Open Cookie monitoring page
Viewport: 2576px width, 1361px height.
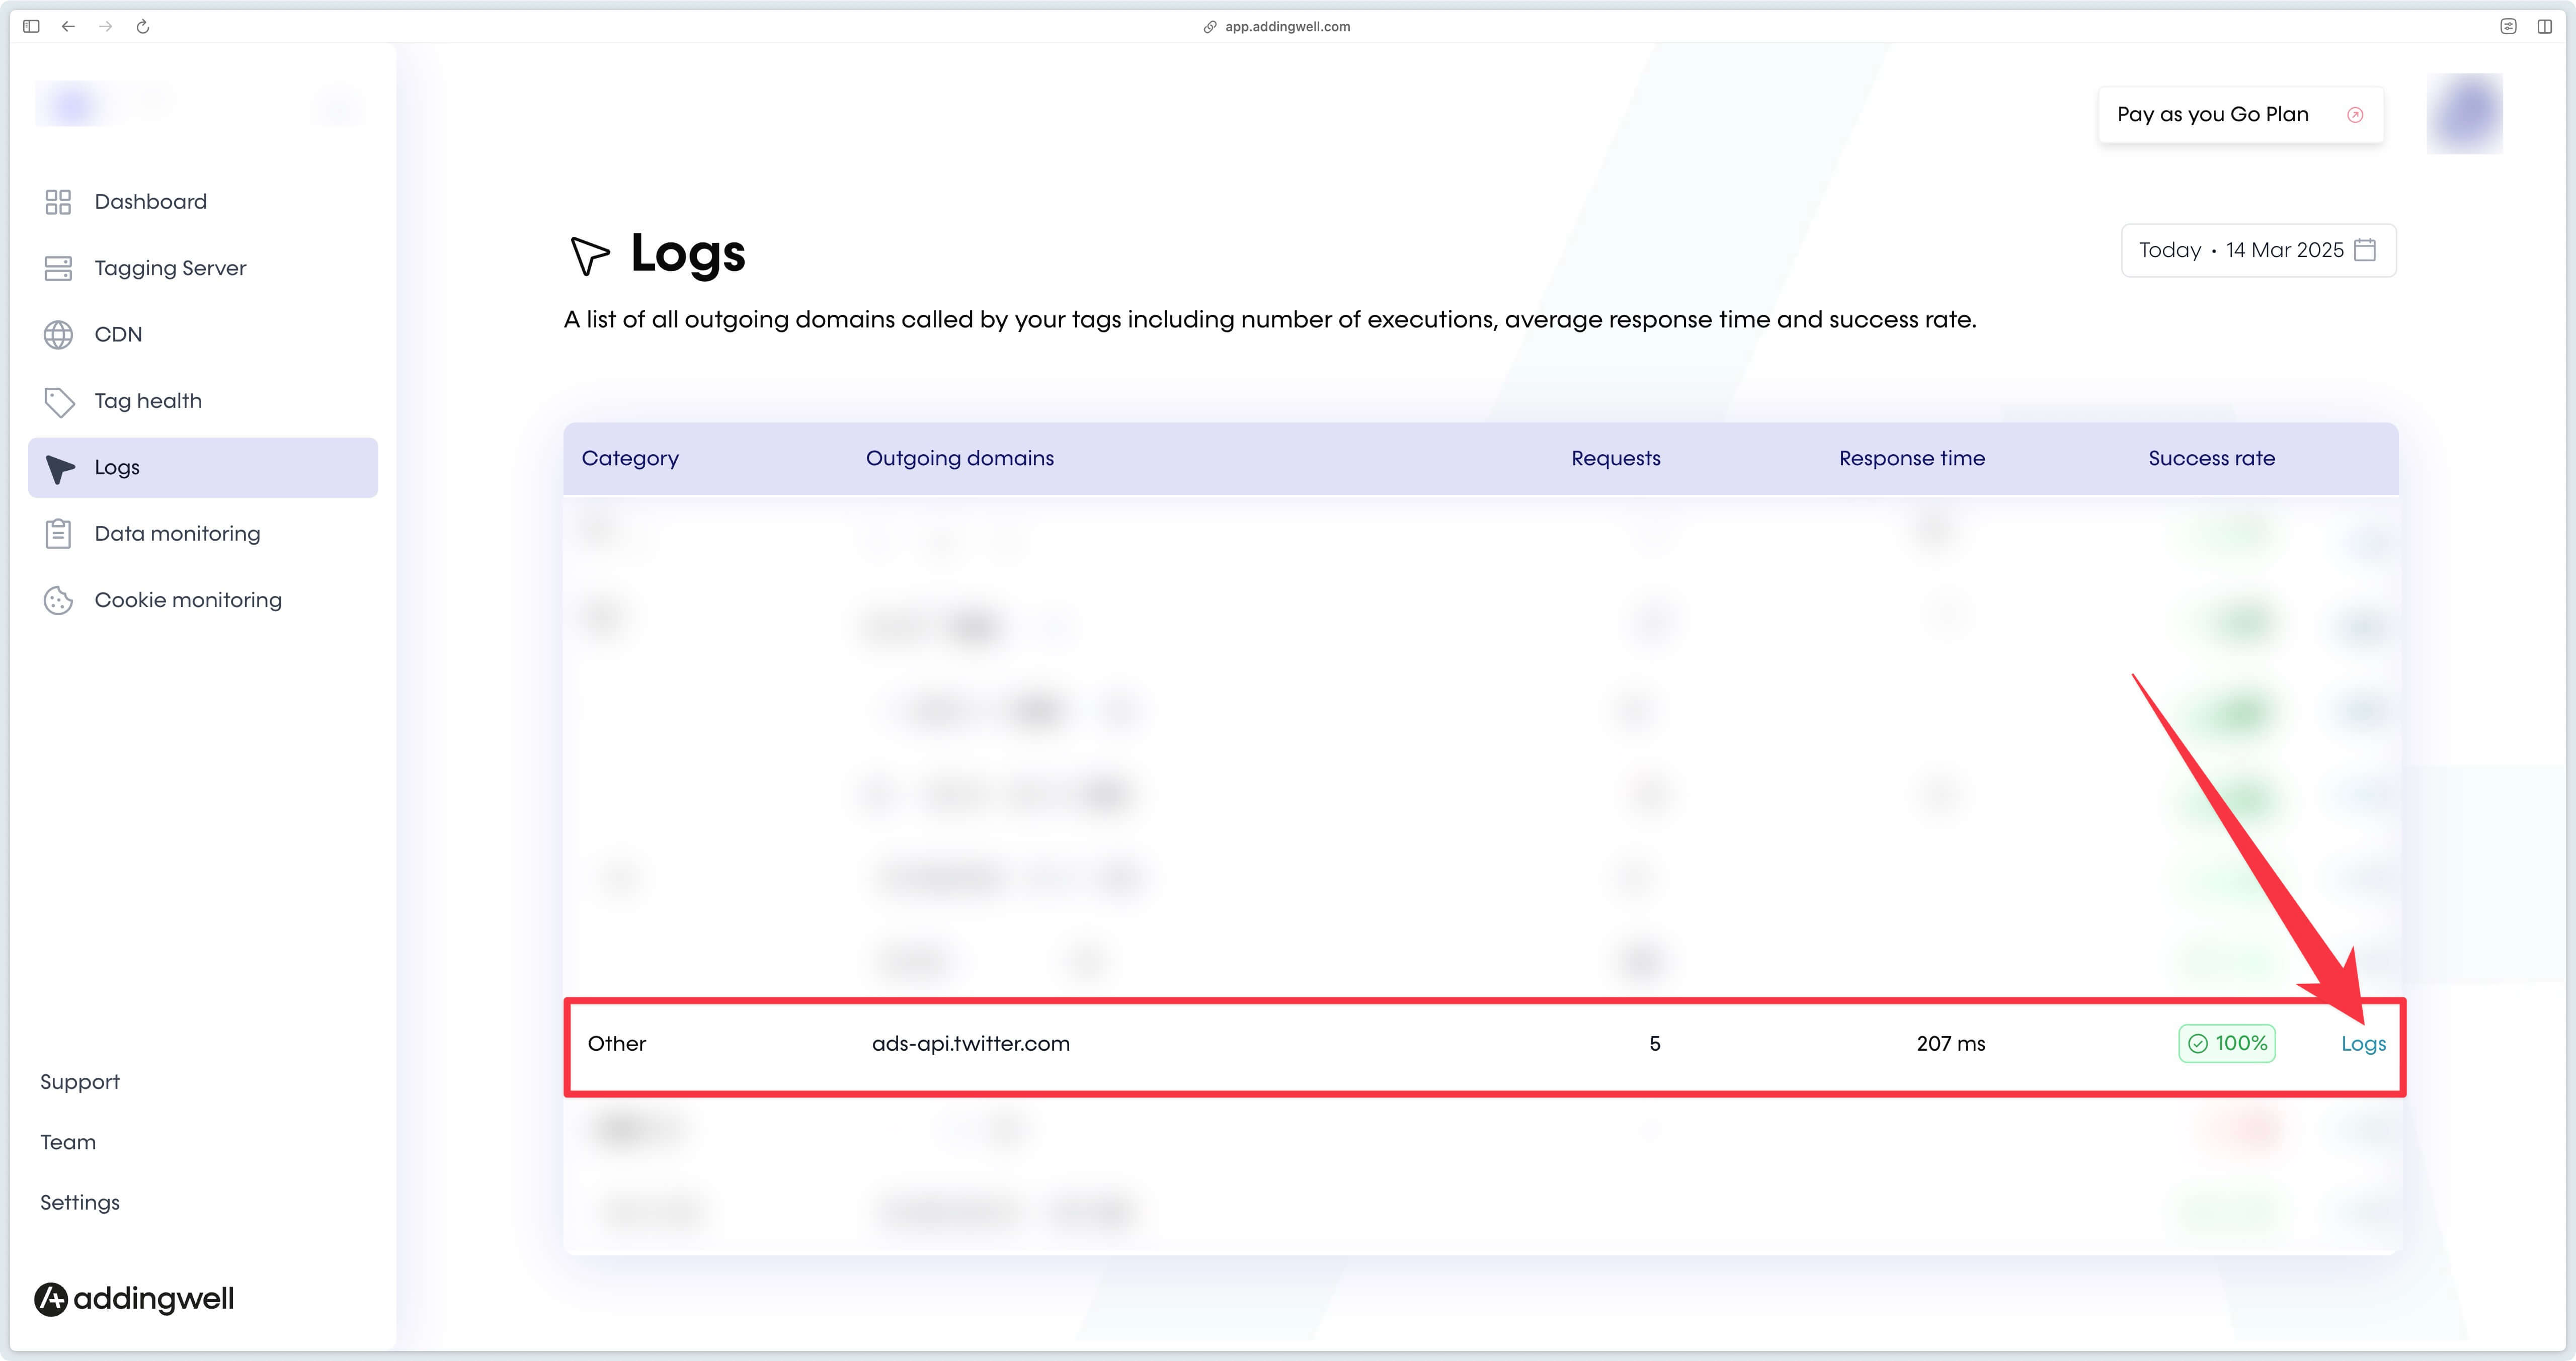pos(203,600)
